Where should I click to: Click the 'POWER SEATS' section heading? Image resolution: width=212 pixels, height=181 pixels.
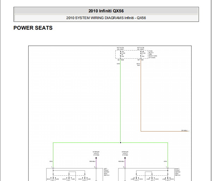33,28
